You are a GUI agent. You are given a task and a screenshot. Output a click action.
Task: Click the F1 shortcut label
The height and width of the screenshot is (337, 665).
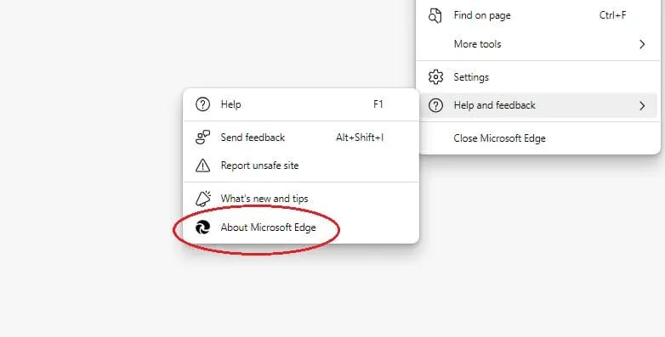point(378,104)
